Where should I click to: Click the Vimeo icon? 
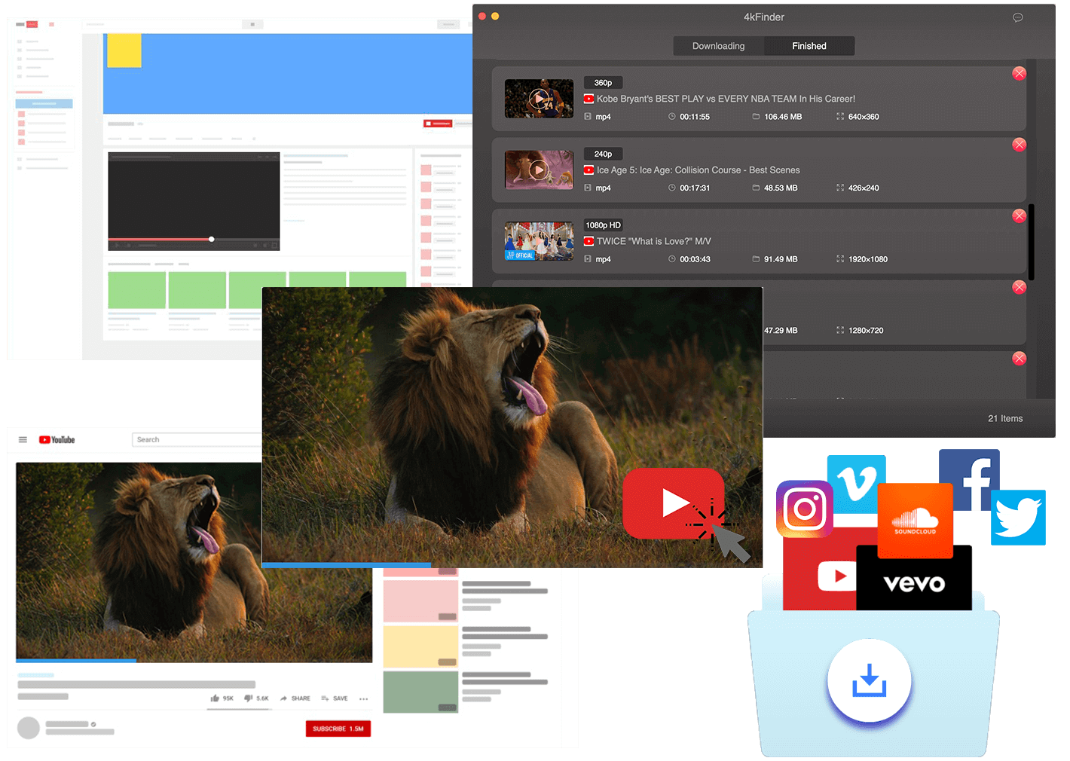coord(856,481)
